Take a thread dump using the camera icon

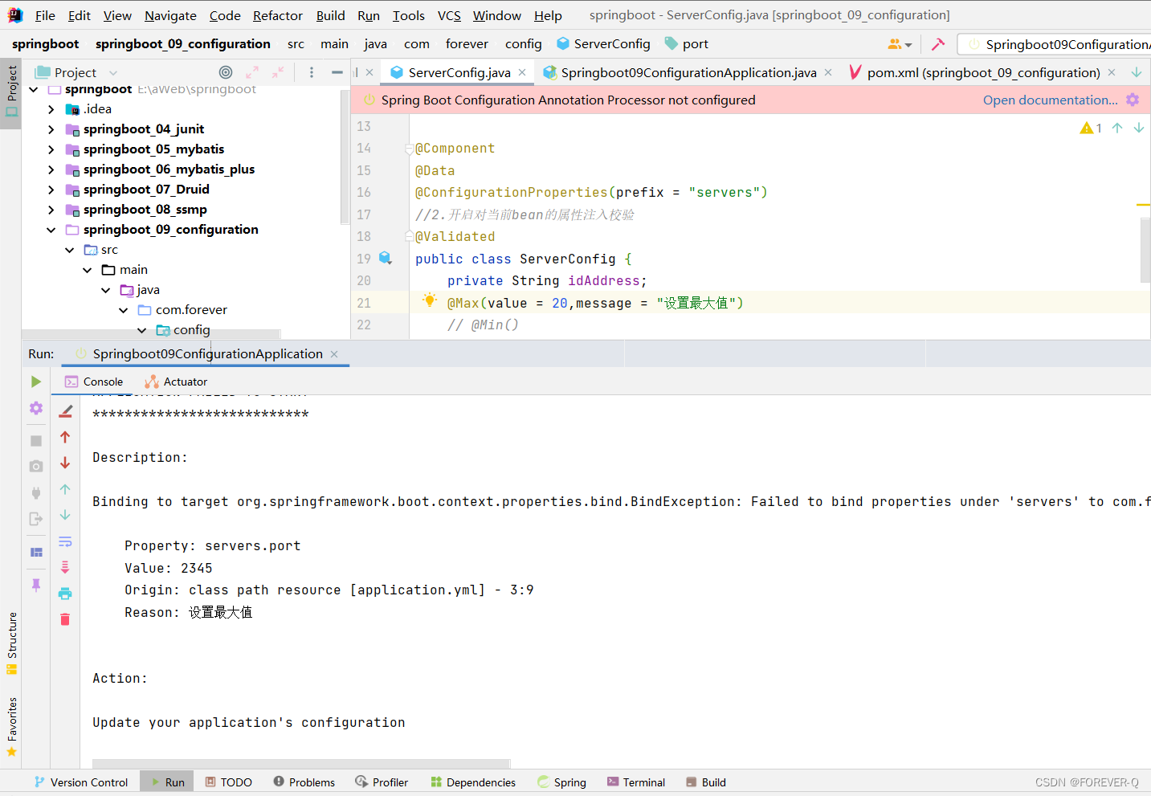(x=35, y=466)
